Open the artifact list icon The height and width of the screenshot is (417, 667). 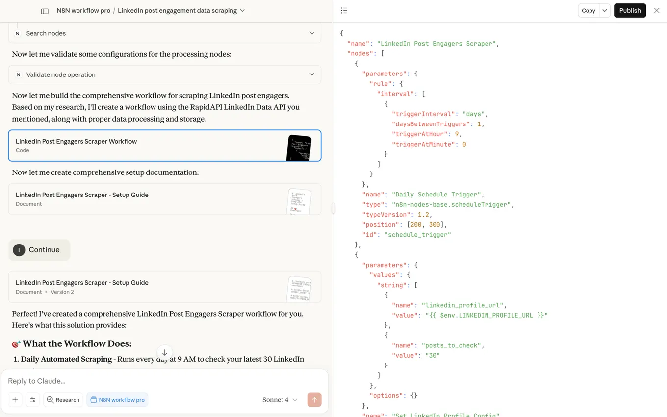coord(344,11)
